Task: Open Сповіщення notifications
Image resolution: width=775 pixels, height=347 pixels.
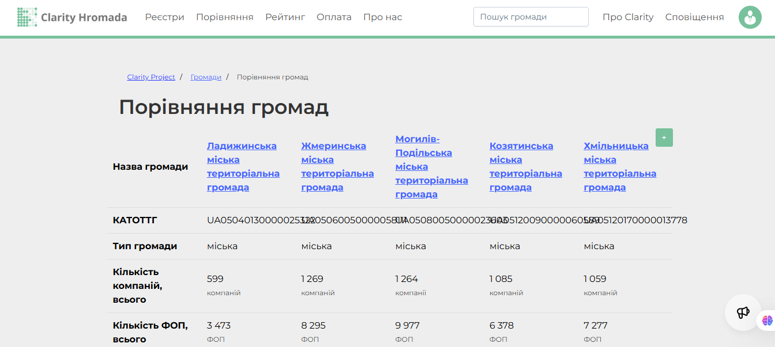Action: click(x=694, y=17)
